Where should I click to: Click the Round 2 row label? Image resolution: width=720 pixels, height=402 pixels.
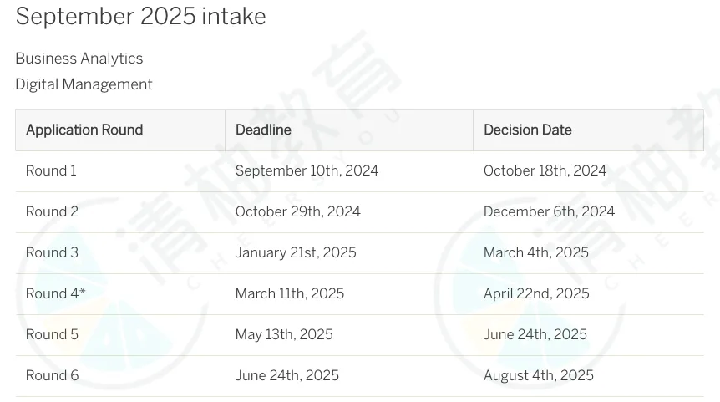(52, 212)
